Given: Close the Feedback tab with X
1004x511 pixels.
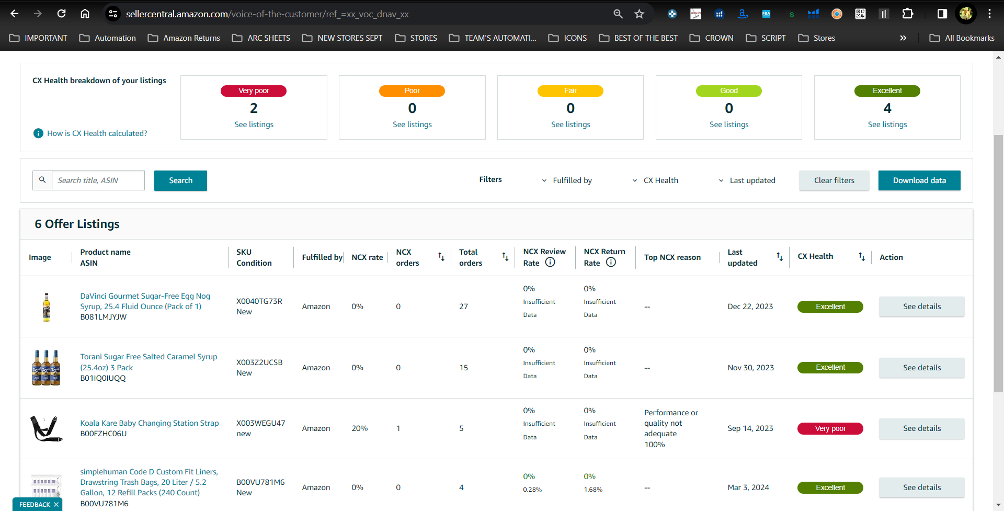Looking at the screenshot, I should [x=56, y=505].
